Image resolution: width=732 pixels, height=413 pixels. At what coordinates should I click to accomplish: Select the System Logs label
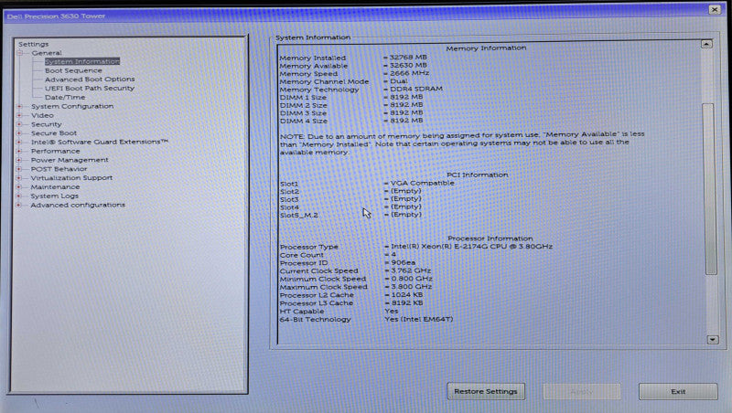tap(55, 196)
